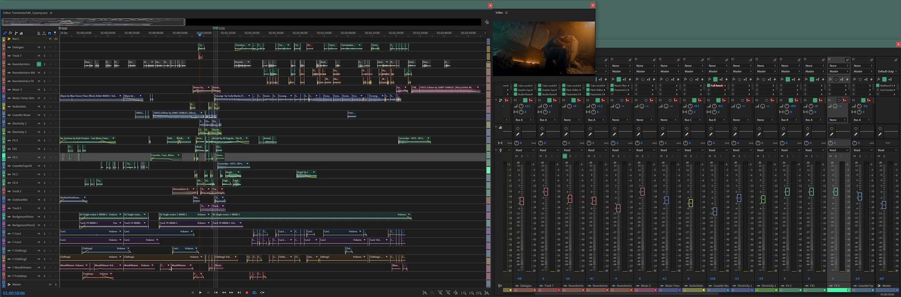Click the Full Reverb effect slot in mixer

pyautogui.click(x=717, y=86)
